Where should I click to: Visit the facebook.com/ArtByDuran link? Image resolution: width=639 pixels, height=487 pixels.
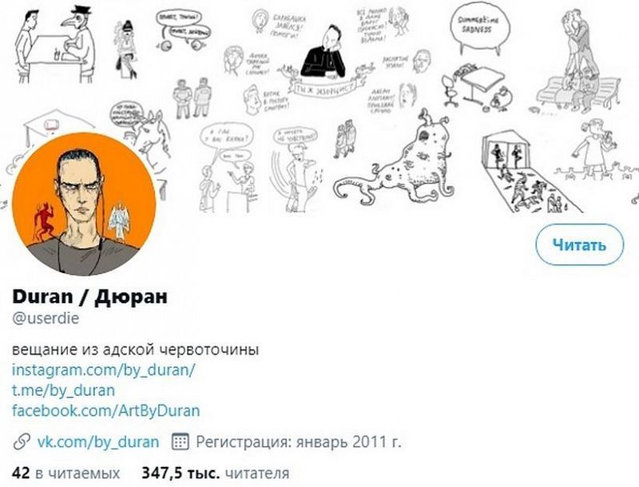[106, 410]
